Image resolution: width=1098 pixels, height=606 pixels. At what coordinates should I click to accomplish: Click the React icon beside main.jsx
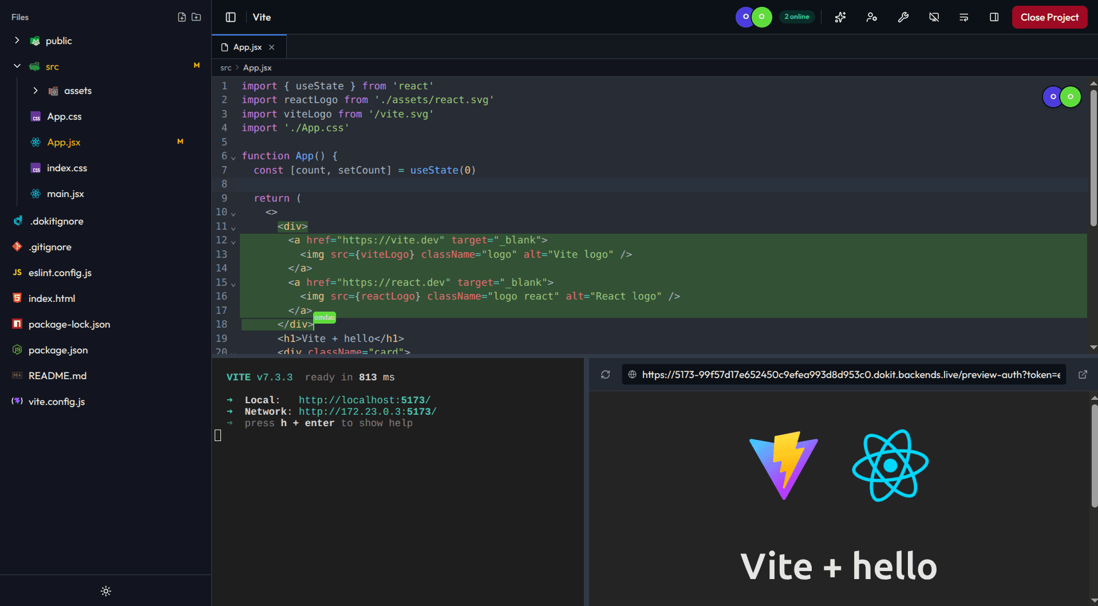click(x=35, y=194)
